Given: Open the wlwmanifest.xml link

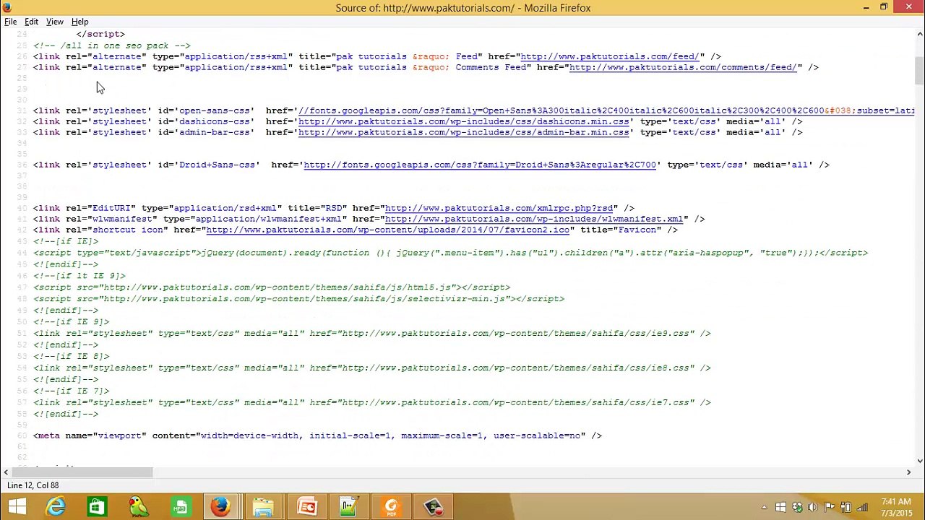Looking at the screenshot, I should point(534,219).
